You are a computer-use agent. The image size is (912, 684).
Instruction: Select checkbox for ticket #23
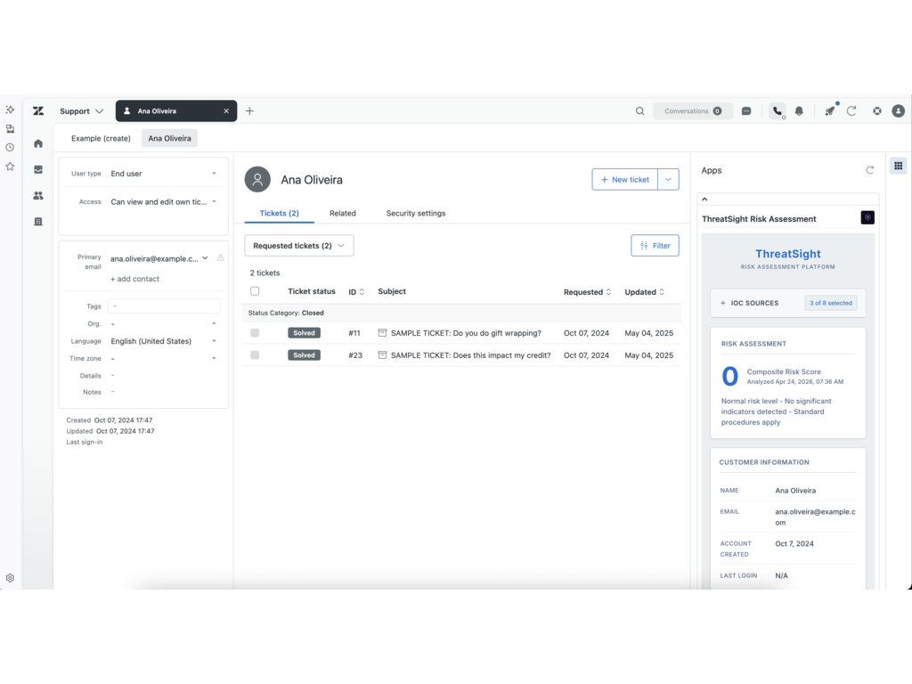[x=255, y=355]
